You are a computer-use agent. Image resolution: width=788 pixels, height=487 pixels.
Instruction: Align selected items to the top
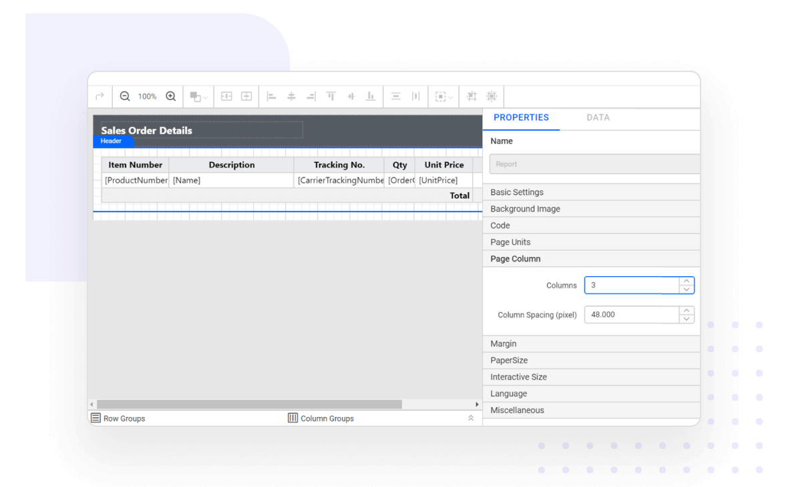pyautogui.click(x=331, y=96)
